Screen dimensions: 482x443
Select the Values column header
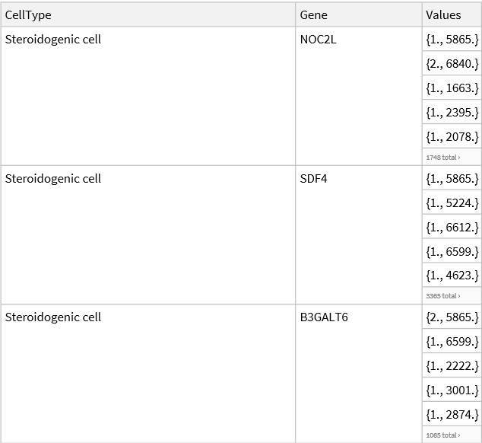point(443,15)
